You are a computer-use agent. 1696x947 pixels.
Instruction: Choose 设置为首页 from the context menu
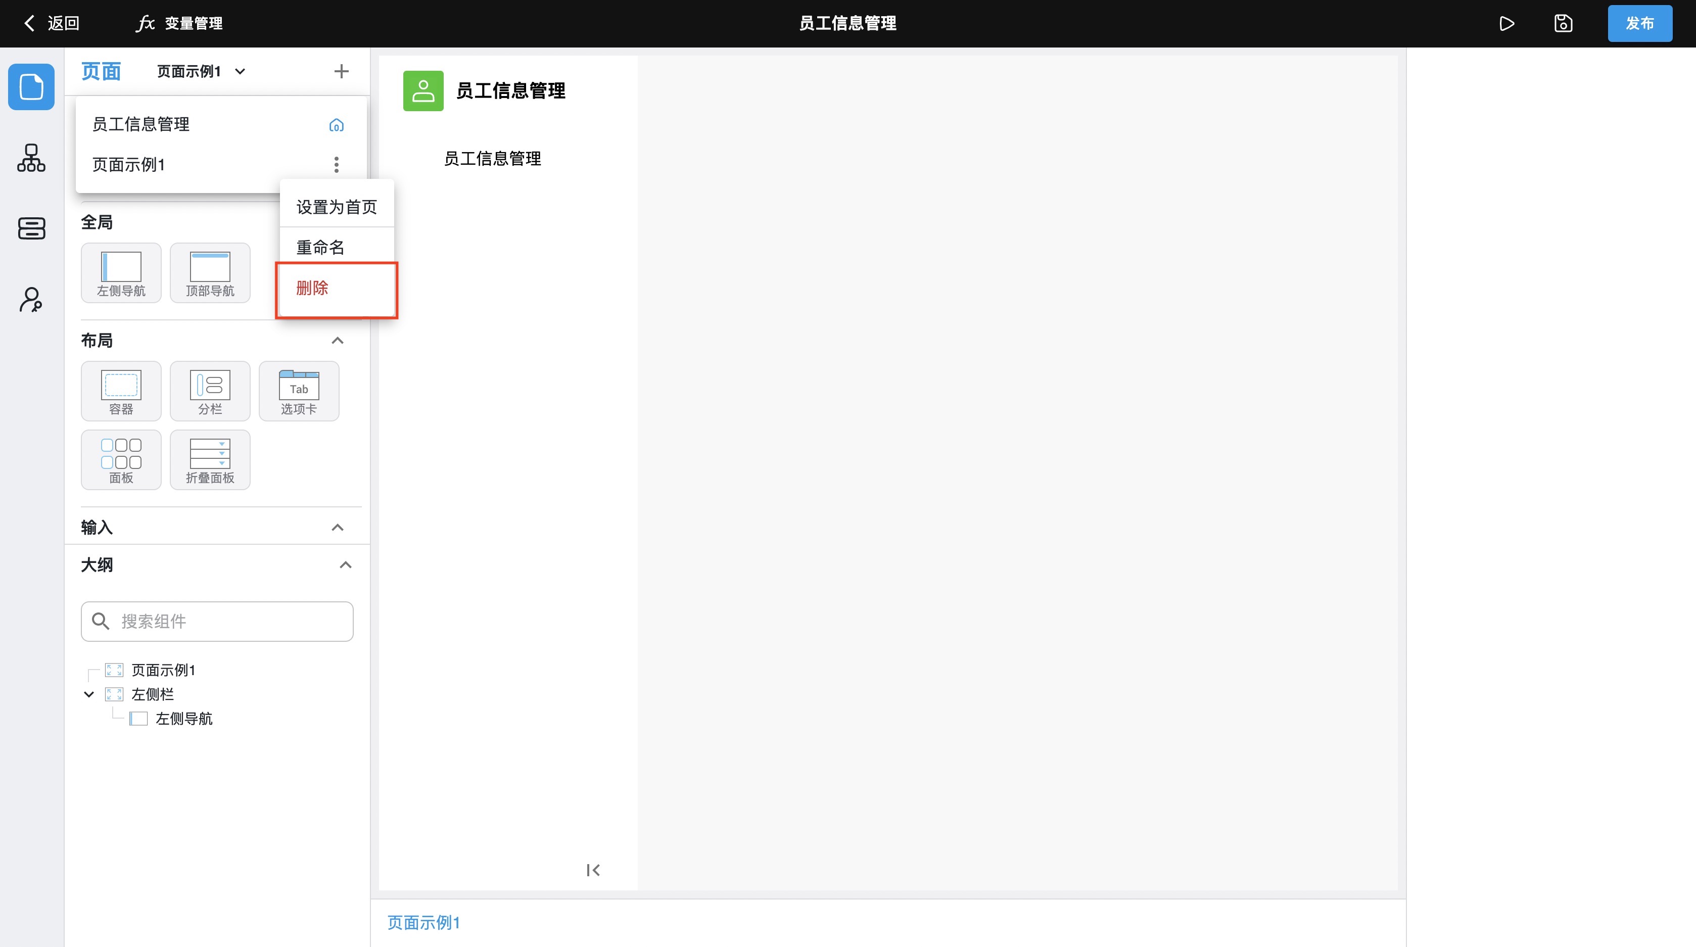coord(337,207)
